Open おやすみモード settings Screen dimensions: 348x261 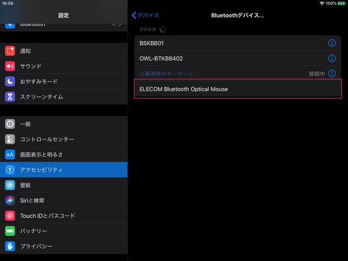coord(64,82)
